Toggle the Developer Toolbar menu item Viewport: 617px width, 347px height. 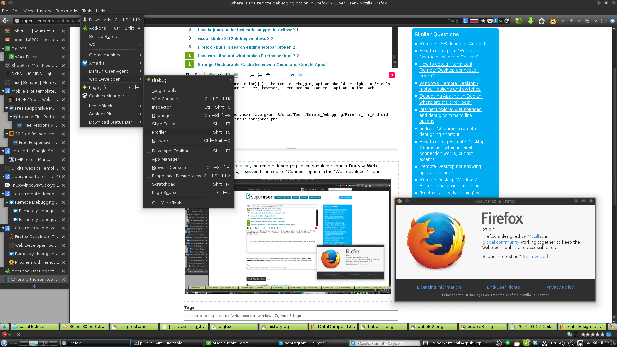[x=189, y=151]
